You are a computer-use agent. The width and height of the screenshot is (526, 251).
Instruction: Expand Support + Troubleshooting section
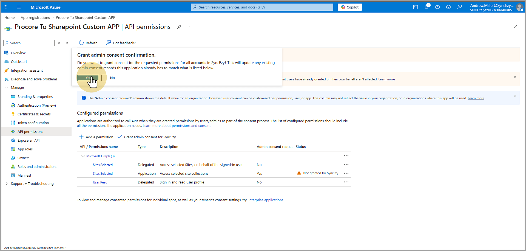tap(7, 184)
